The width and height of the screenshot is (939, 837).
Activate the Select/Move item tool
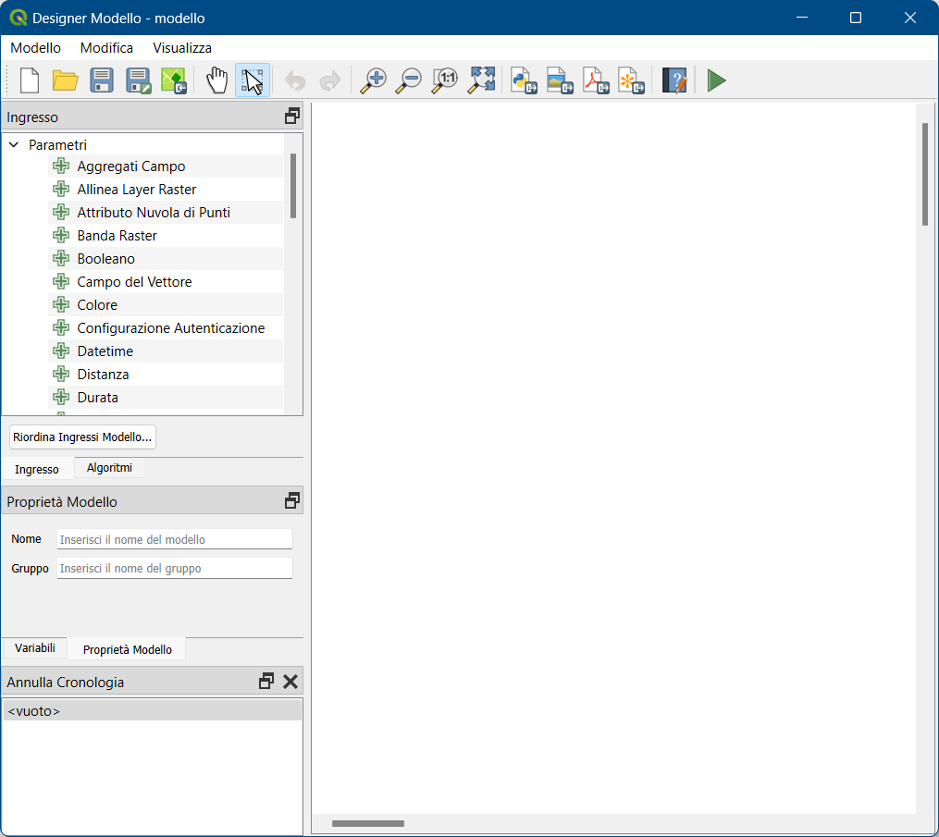pyautogui.click(x=253, y=80)
